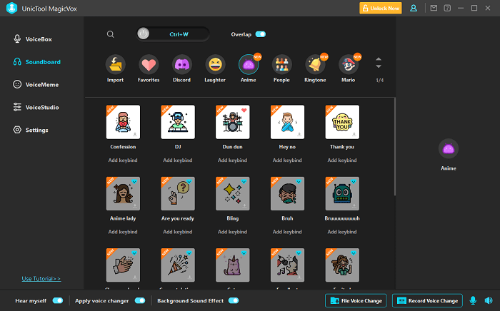The height and width of the screenshot is (311, 500).
Task: Add keybind for Bruh
Action: point(287,232)
